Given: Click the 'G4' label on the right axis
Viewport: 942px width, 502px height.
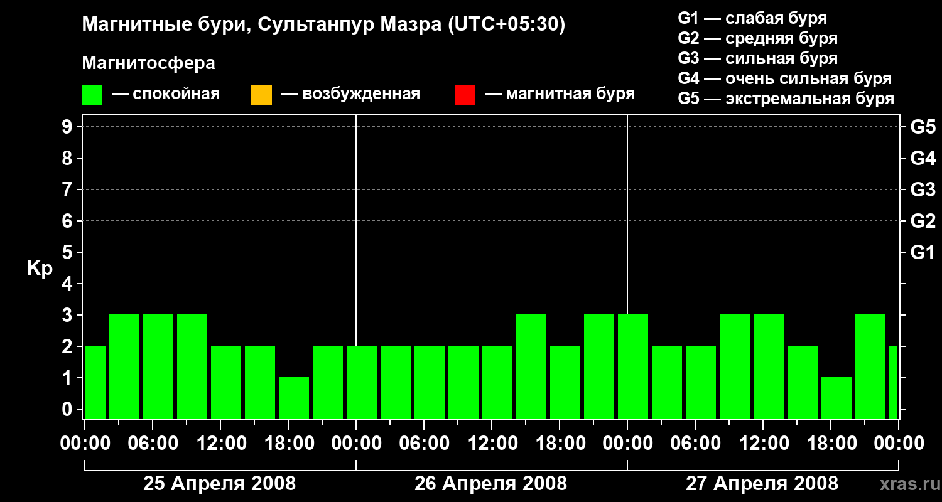Looking at the screenshot, I should click(923, 159).
